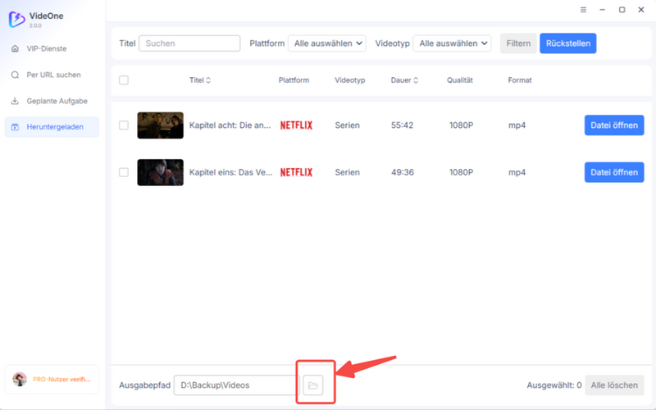
Task: Click Serien in the Kapitel acht row
Action: (347, 125)
